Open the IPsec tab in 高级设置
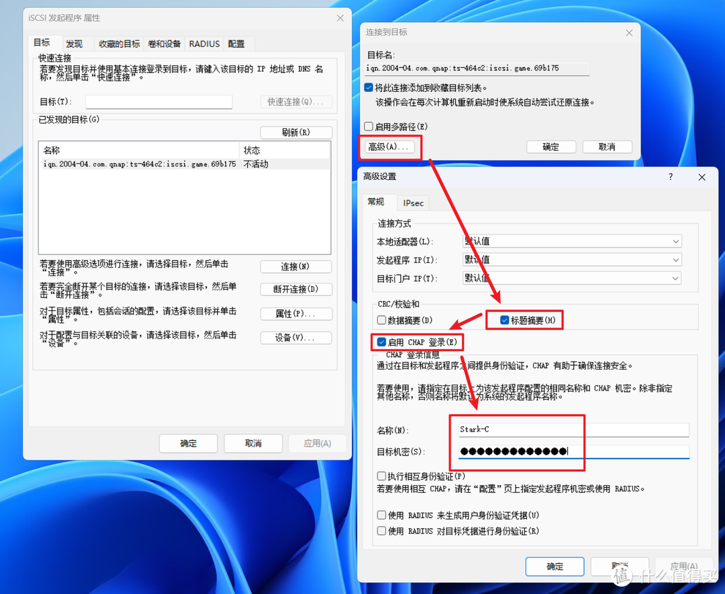Viewport: 725px width, 594px height. click(x=413, y=203)
